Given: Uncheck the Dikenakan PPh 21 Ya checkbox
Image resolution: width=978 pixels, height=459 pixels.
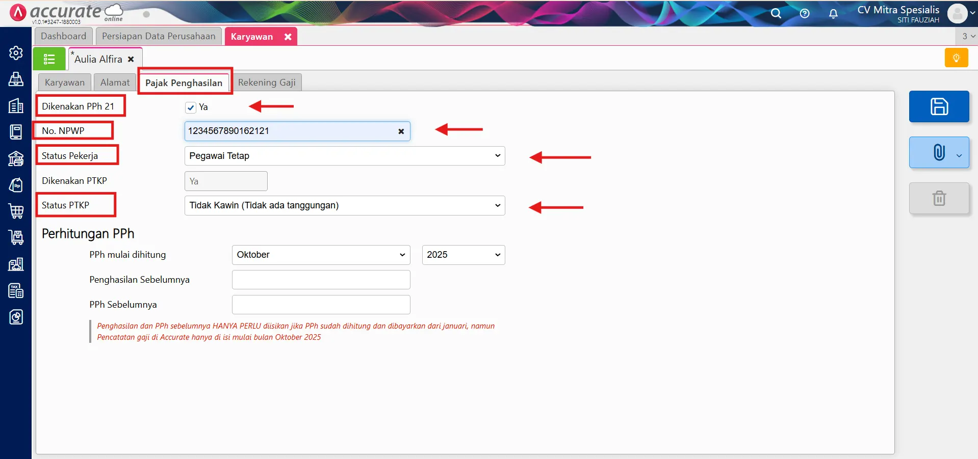Looking at the screenshot, I should pyautogui.click(x=191, y=107).
